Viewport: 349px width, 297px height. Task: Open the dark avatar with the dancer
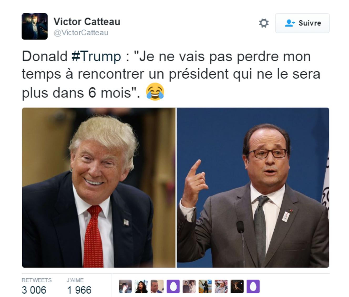(237, 286)
